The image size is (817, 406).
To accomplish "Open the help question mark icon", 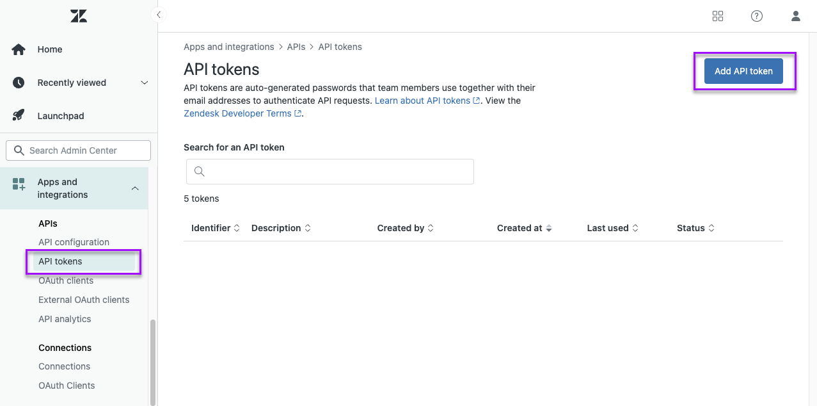I will click(757, 16).
